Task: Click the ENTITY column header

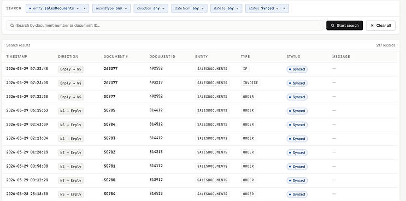Action: point(202,56)
